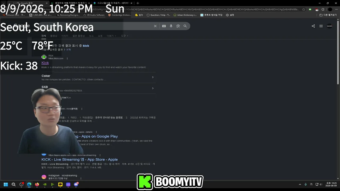
Task: Toggle the Korean IME input mode indicator
Action: pyautogui.click(x=311, y=184)
